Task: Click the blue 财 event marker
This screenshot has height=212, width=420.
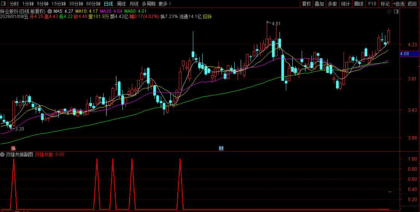Action: [221, 148]
